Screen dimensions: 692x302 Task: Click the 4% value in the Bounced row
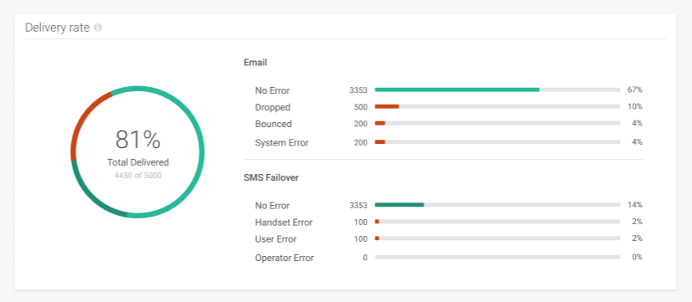click(637, 123)
